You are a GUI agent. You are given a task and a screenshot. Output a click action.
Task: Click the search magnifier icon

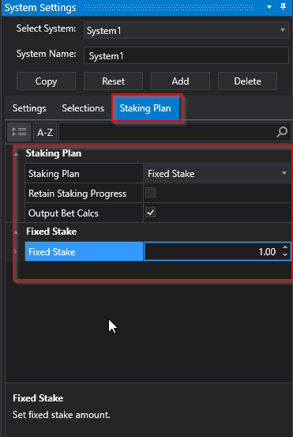(x=282, y=132)
